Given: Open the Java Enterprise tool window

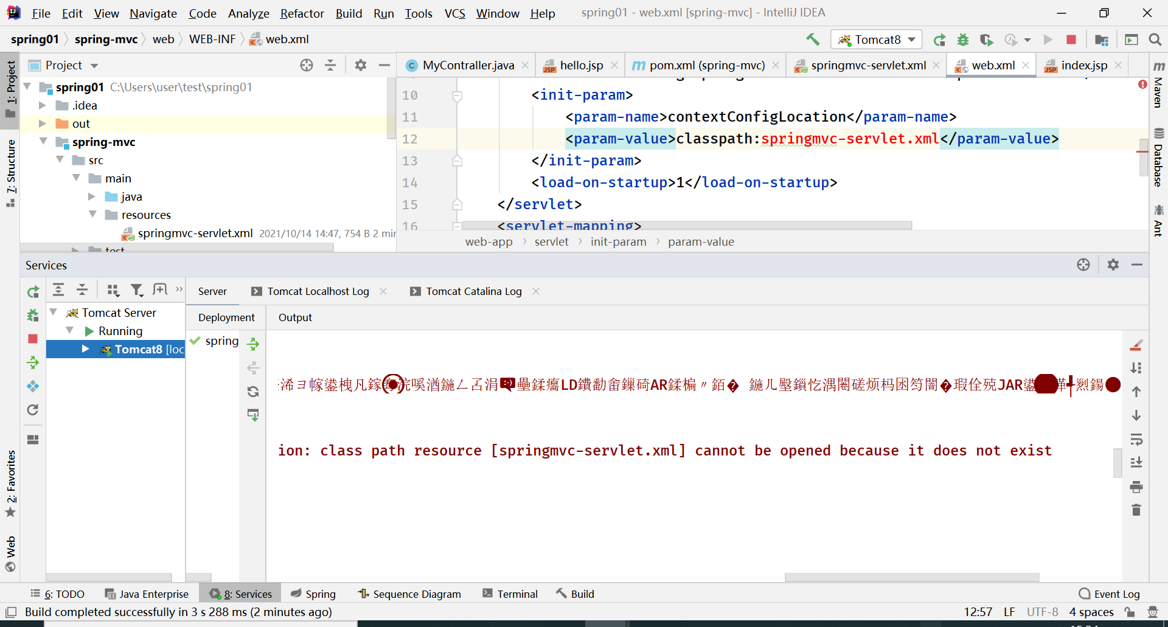Looking at the screenshot, I should [x=147, y=594].
